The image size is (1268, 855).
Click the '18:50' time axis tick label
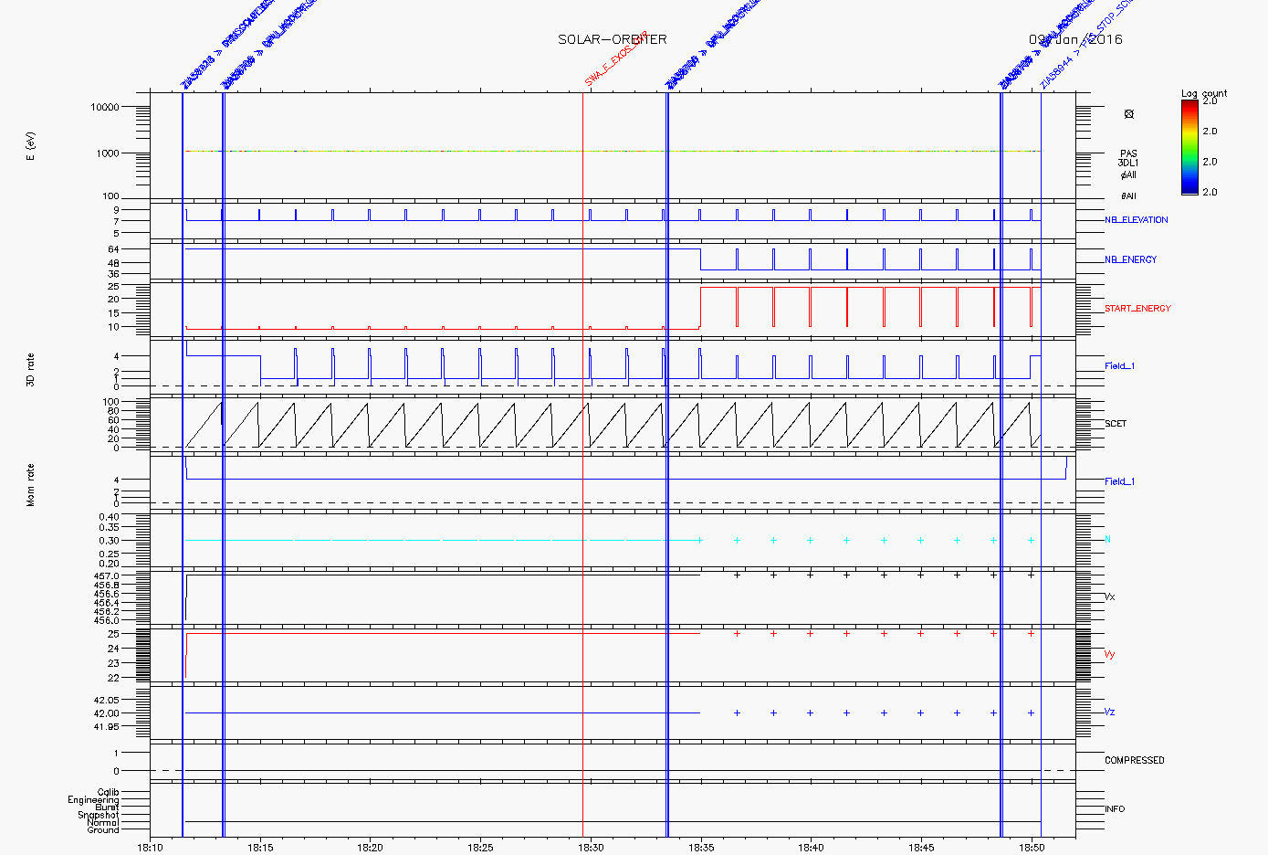[1032, 848]
